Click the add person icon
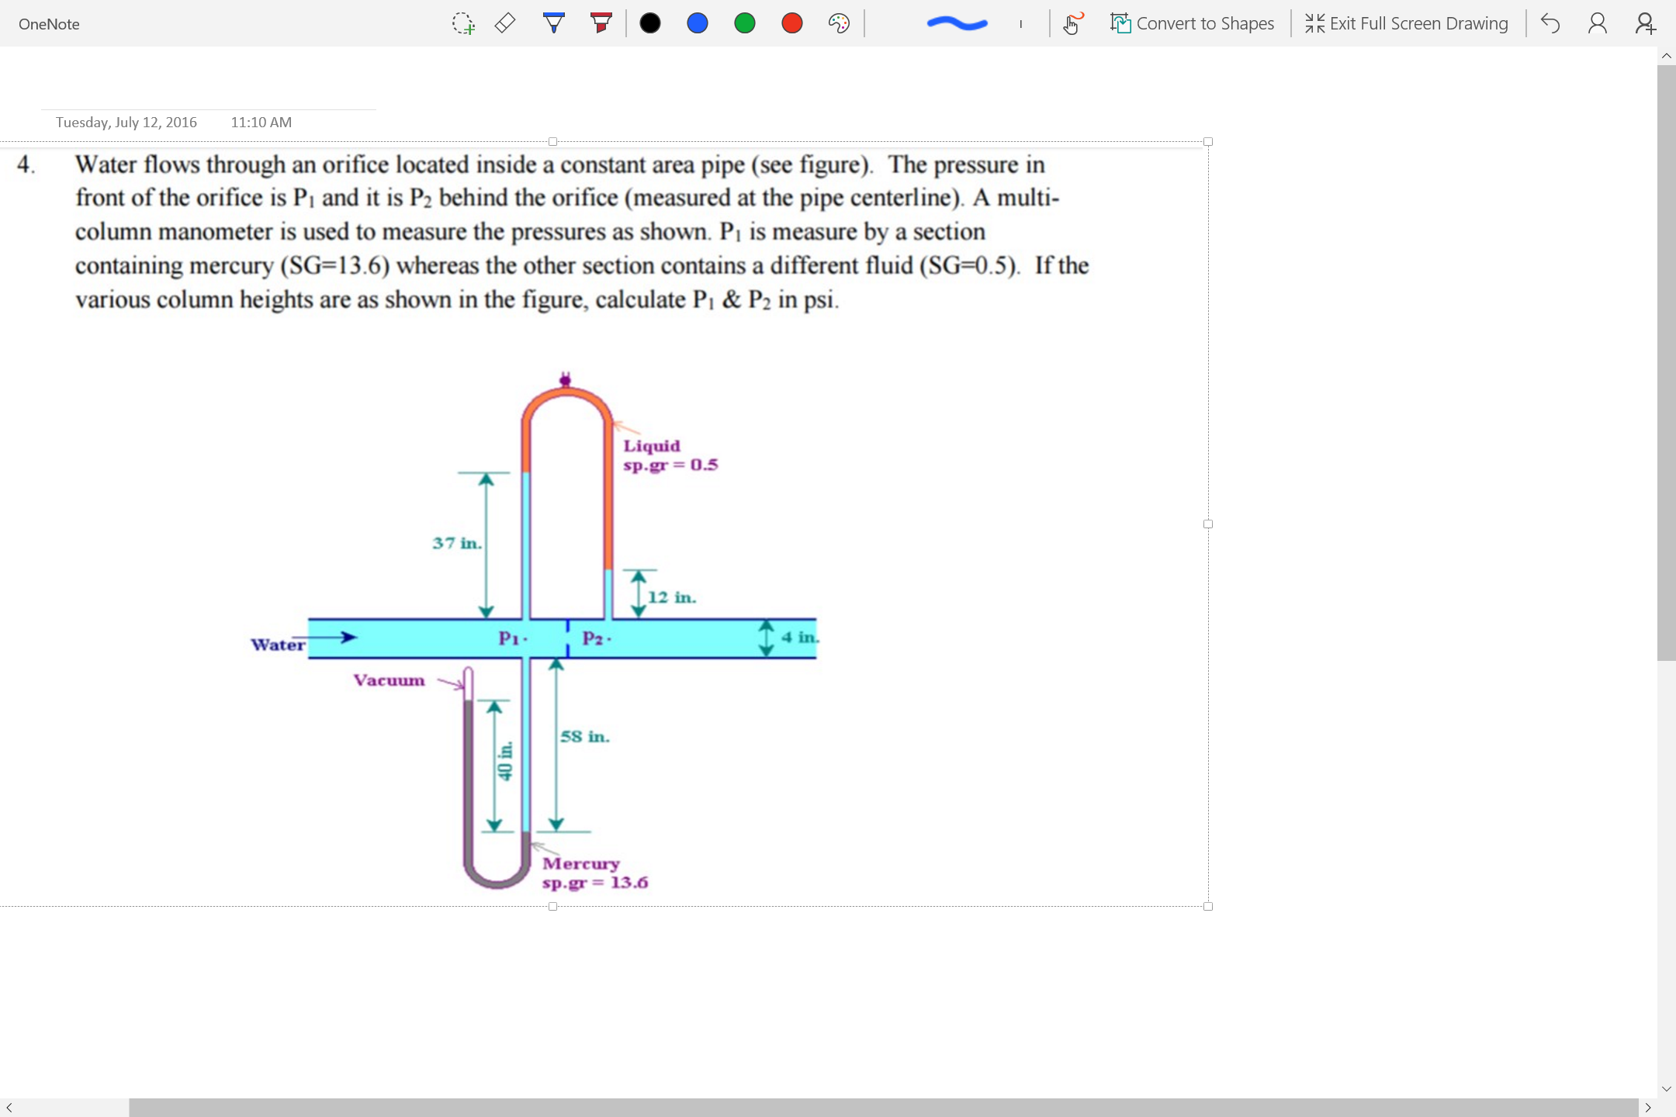 [1644, 23]
